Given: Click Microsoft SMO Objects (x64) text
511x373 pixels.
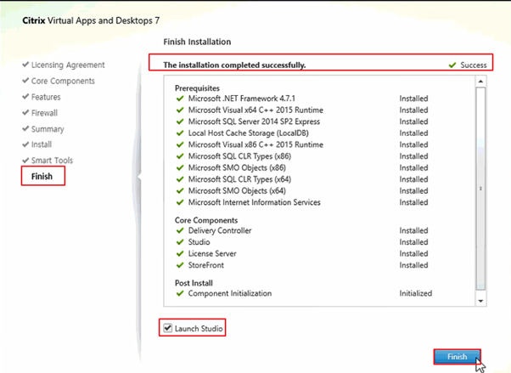Looking at the screenshot, I should point(237,190).
